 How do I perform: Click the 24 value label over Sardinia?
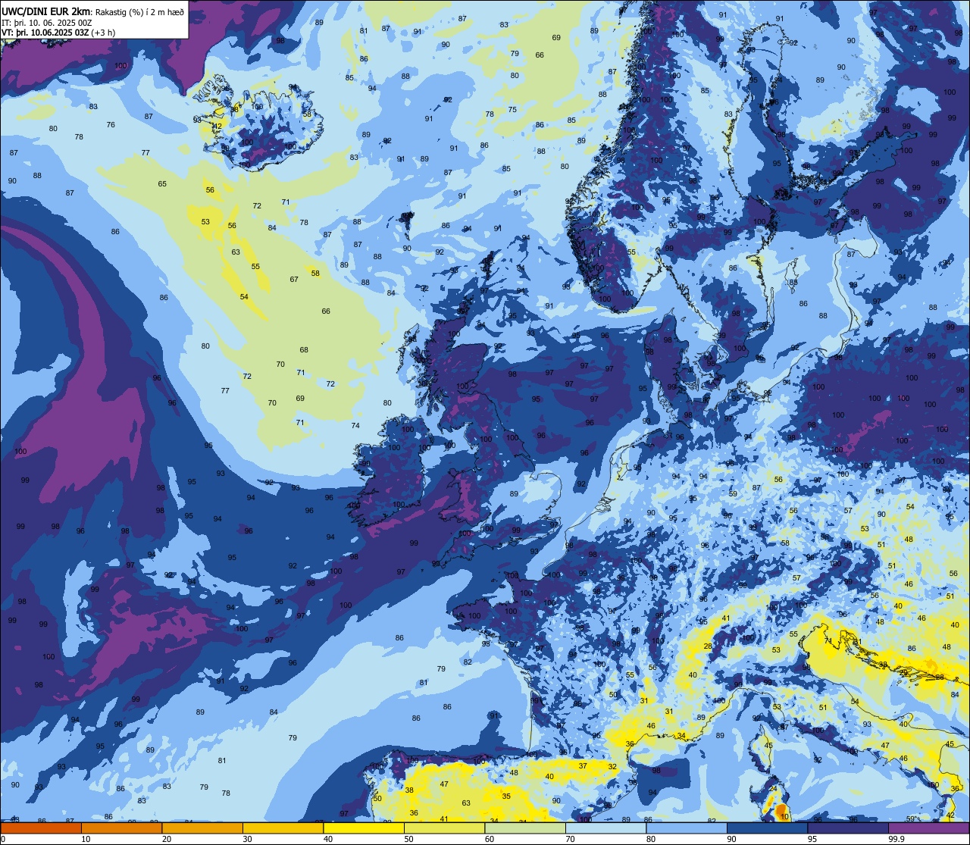(x=773, y=789)
